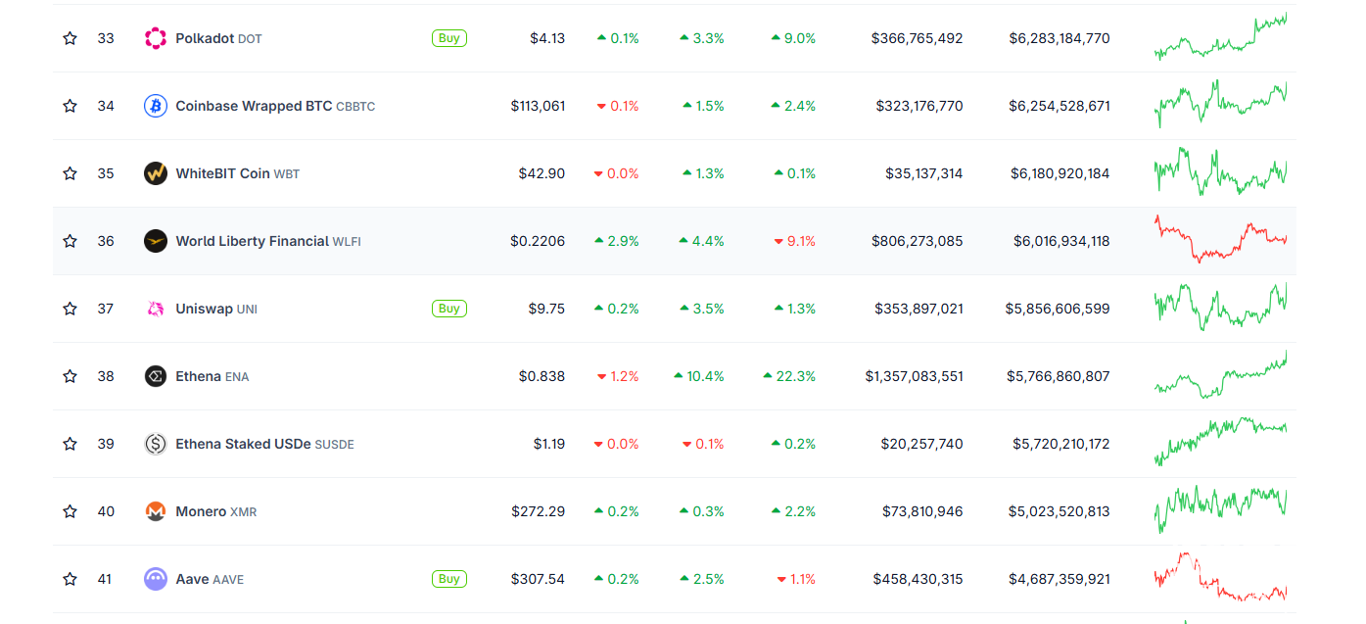Click the WhiteBIT Coin logo icon
This screenshot has height=624, width=1366.
click(156, 173)
